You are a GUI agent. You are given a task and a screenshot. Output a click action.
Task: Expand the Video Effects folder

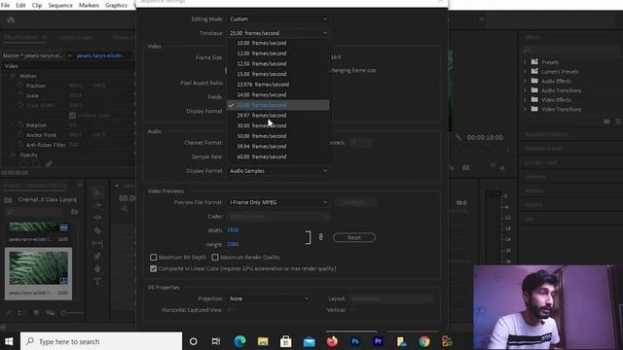[525, 100]
